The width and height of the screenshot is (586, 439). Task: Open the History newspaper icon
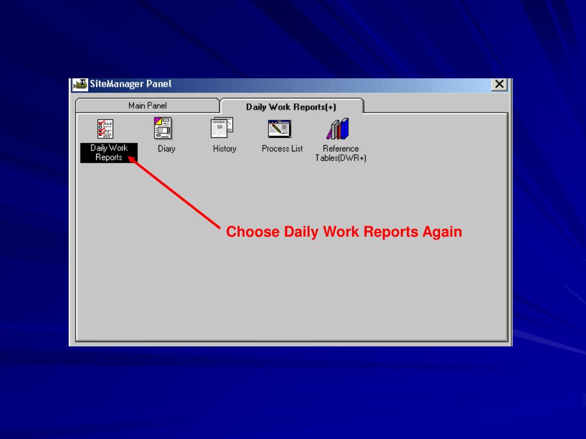pos(222,128)
